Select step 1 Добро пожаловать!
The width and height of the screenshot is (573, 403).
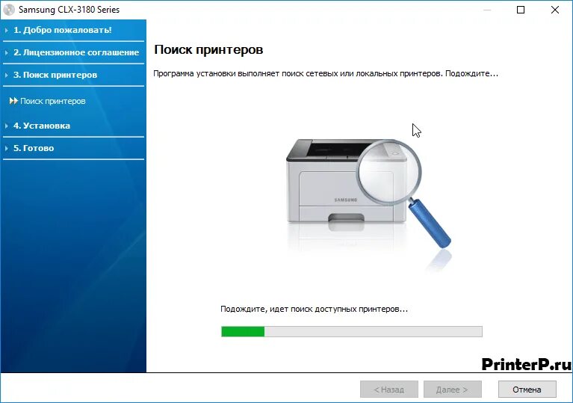pos(63,30)
